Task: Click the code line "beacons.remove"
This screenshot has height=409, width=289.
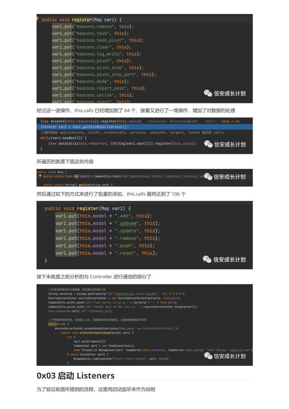Action: (x=93, y=27)
